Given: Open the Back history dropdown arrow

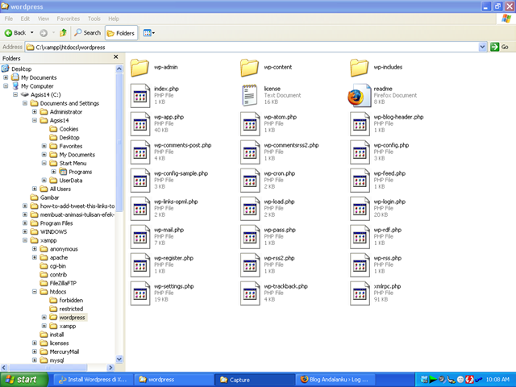Looking at the screenshot, I should click(32, 33).
